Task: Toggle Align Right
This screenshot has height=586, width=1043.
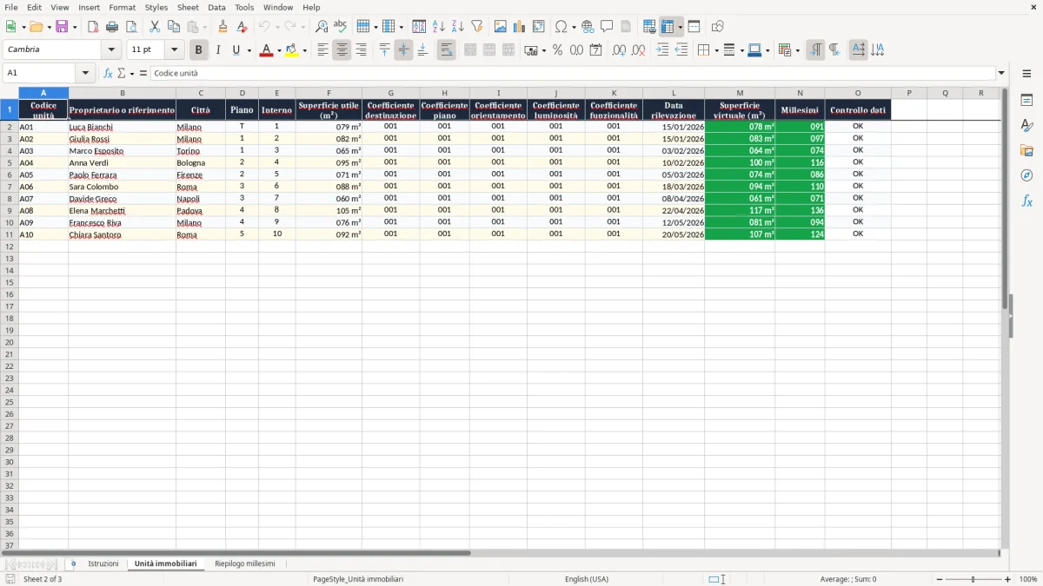Action: (361, 50)
